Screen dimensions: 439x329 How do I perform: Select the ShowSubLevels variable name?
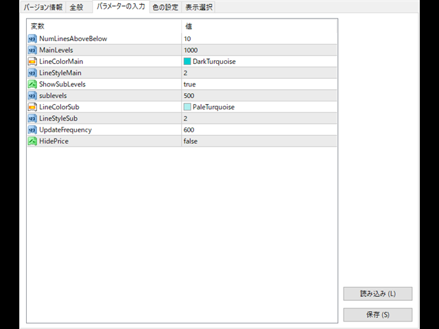point(62,84)
